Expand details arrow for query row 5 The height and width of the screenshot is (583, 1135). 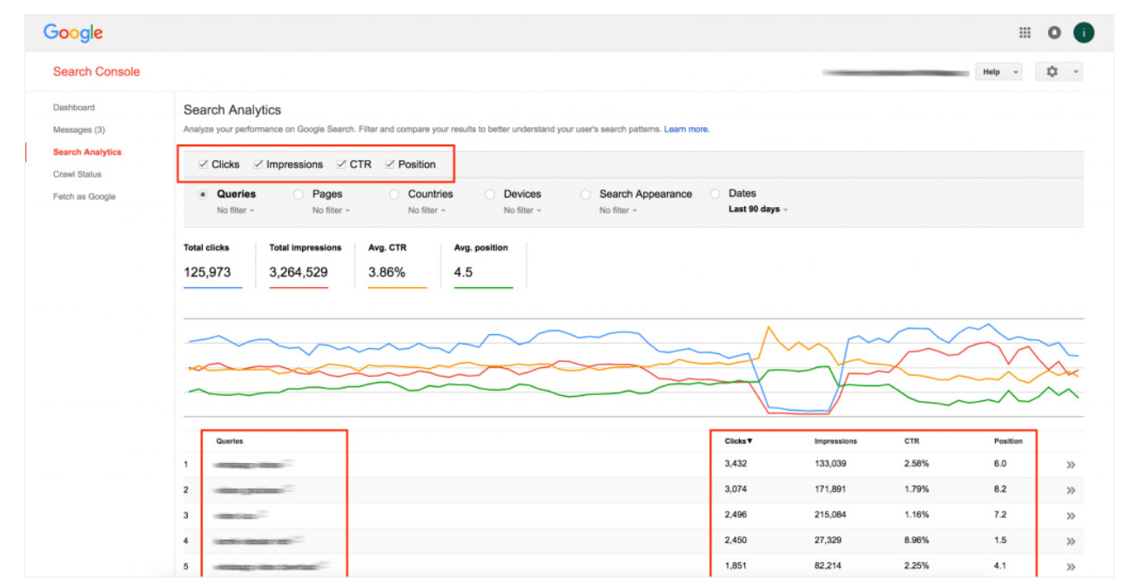click(x=1071, y=566)
